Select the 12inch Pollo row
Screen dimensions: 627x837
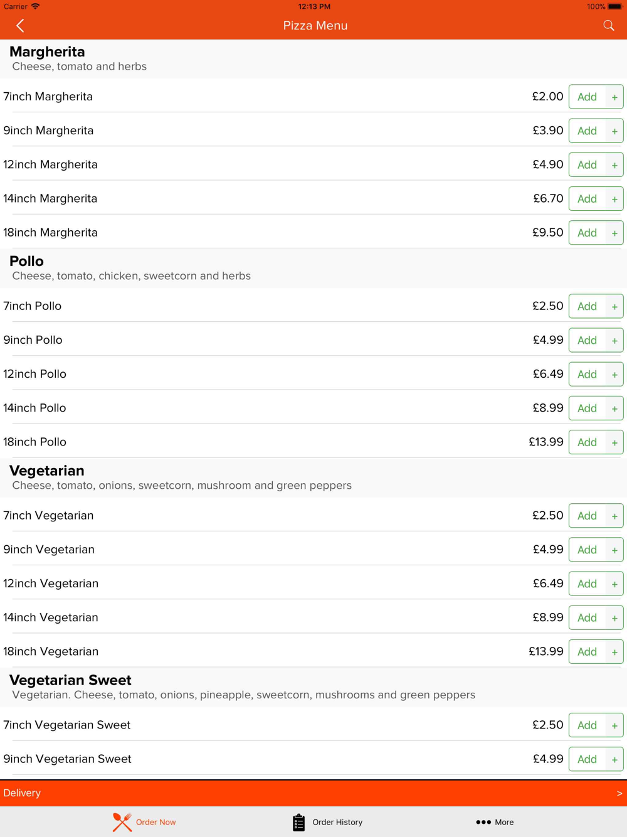(x=313, y=374)
